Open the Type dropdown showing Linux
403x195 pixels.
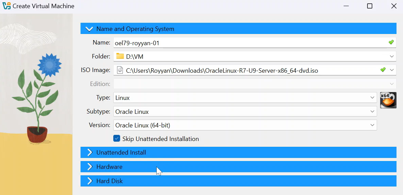pos(372,98)
